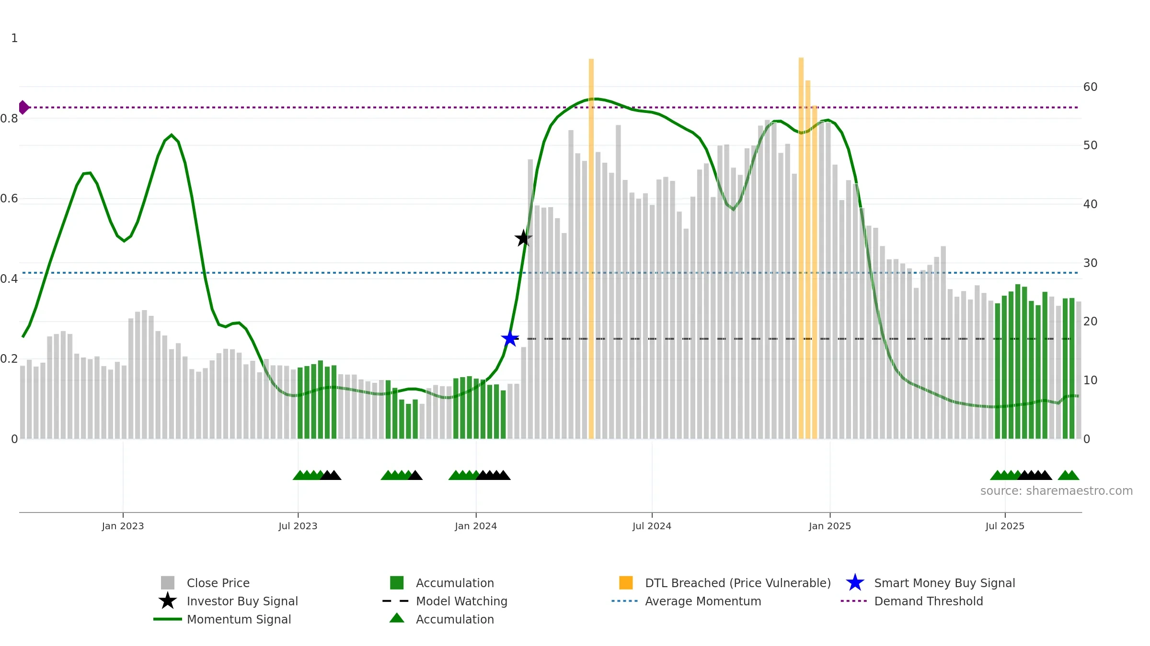Toggle the Model Watching legend entry
1150x646 pixels.
click(x=445, y=601)
